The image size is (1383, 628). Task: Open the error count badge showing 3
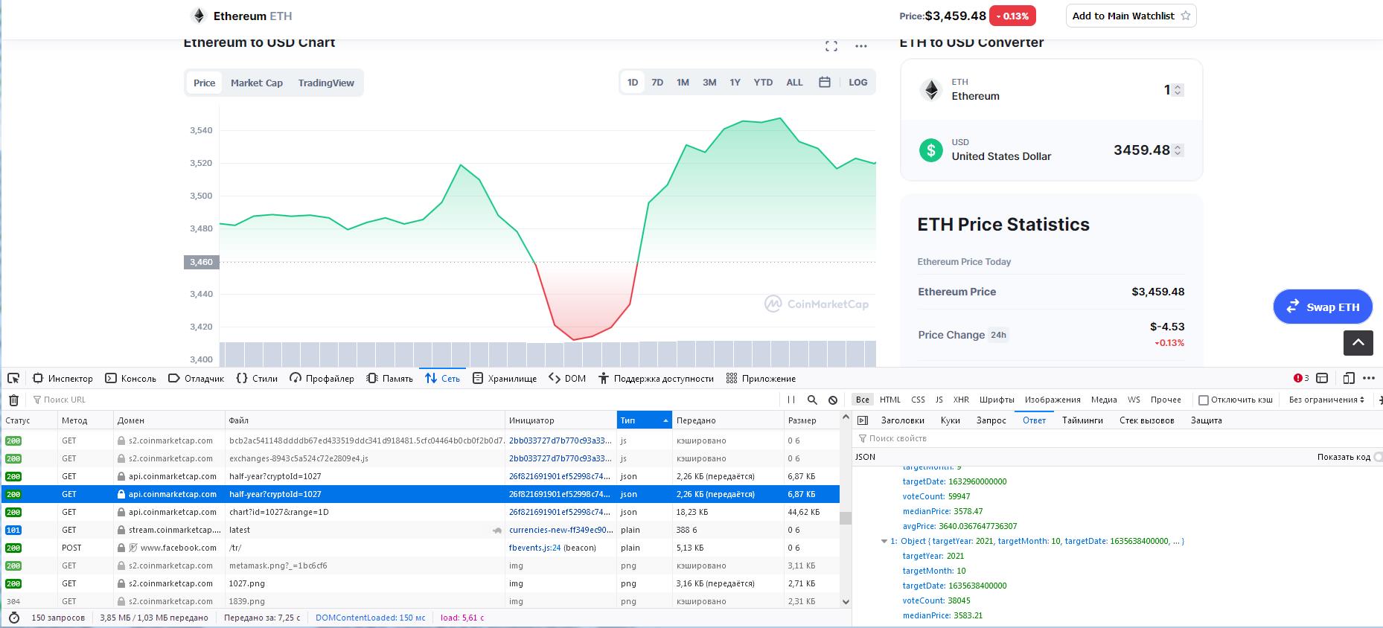point(1301,378)
